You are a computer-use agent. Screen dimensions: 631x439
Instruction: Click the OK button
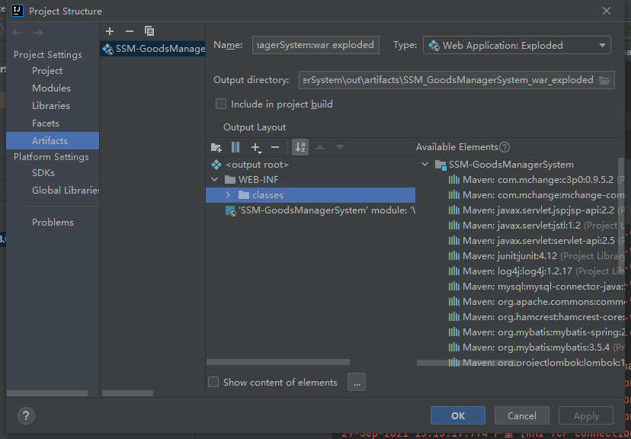(457, 415)
